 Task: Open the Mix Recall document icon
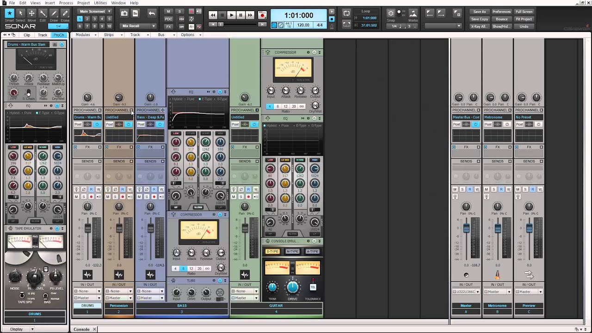135,14
